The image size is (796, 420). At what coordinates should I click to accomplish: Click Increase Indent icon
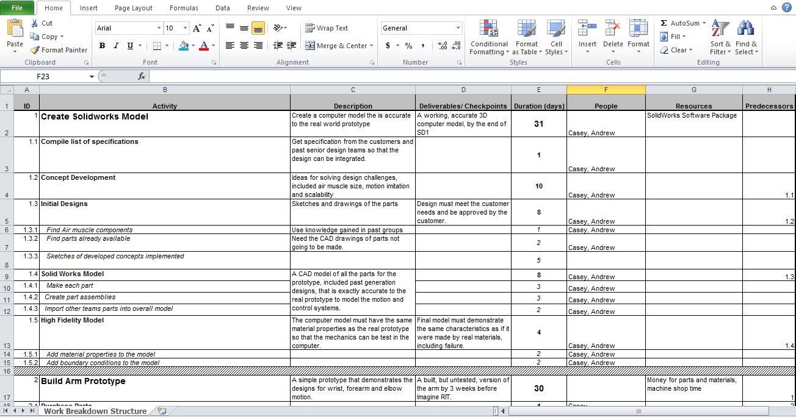click(292, 46)
